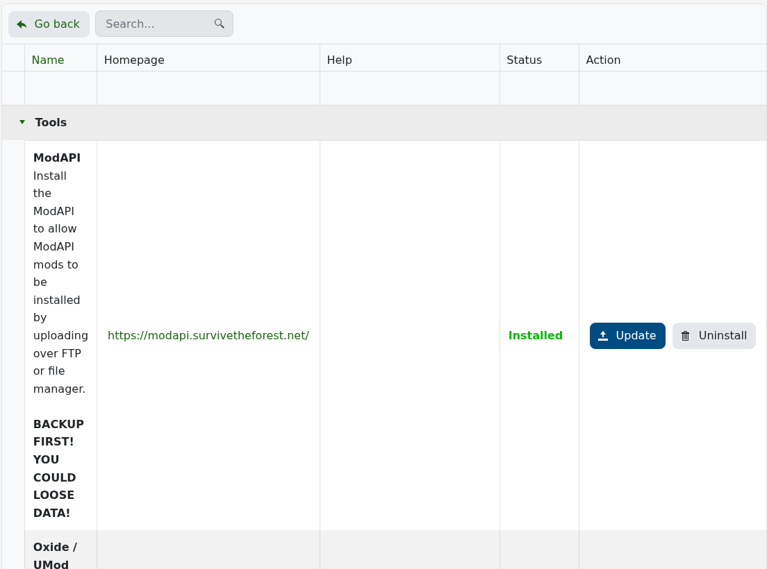Click the Update button for ModAPI
The height and width of the screenshot is (569, 767).
[x=627, y=336]
